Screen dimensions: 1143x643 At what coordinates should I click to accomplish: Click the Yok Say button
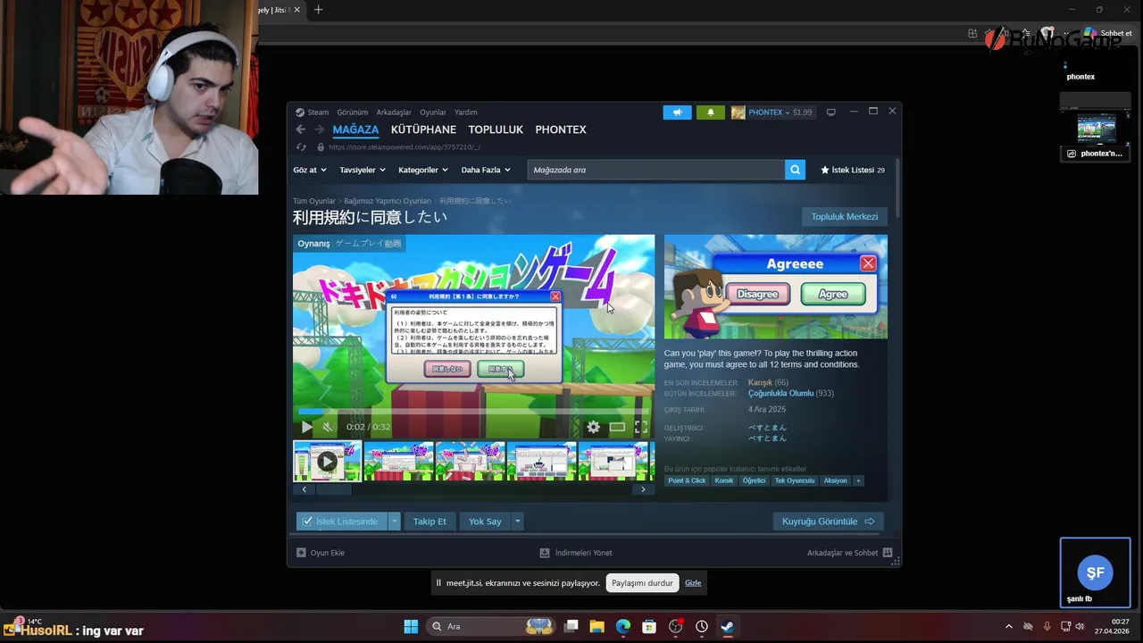(485, 522)
